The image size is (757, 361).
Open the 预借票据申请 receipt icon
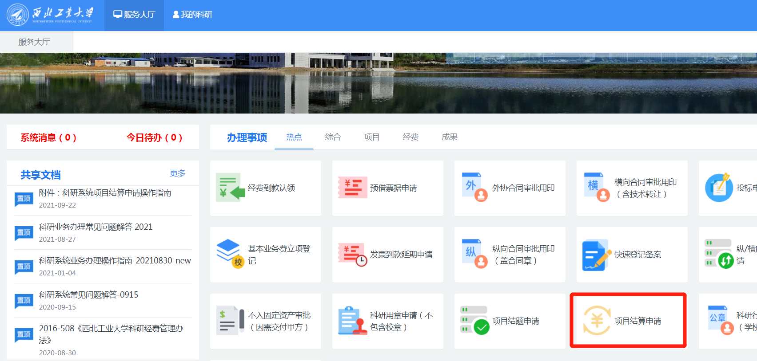(352, 188)
